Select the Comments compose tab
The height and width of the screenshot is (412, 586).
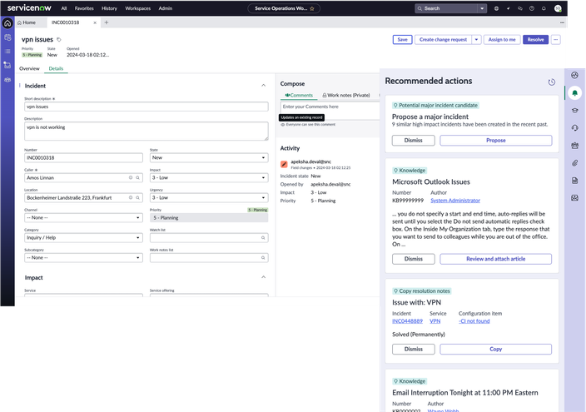point(299,96)
